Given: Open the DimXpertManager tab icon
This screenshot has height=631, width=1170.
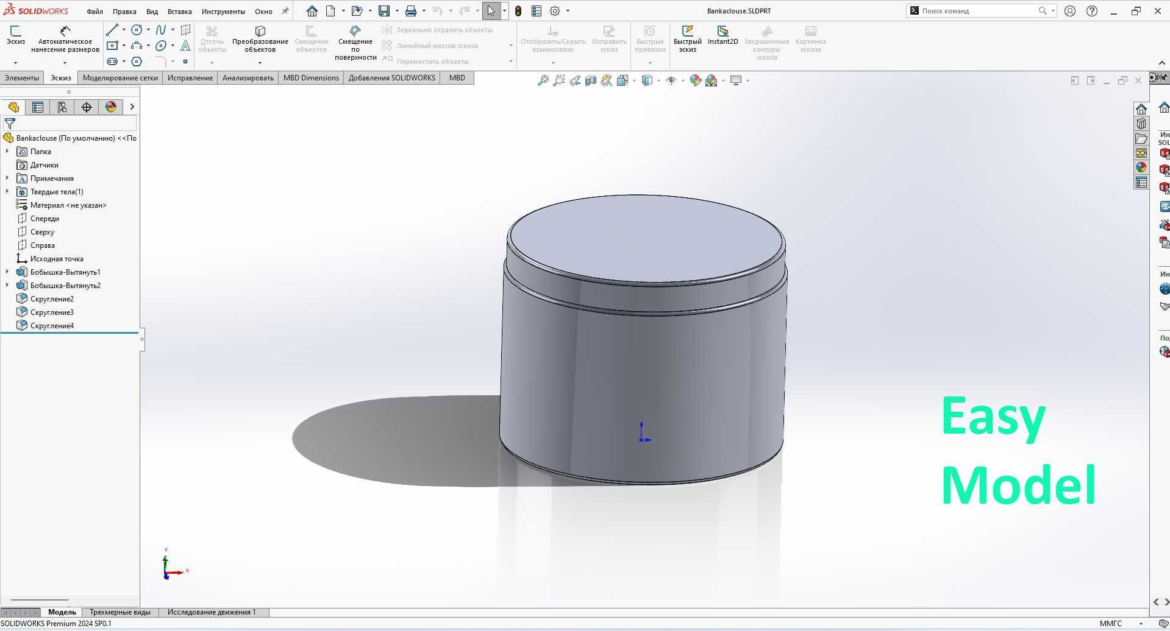Looking at the screenshot, I should (87, 107).
